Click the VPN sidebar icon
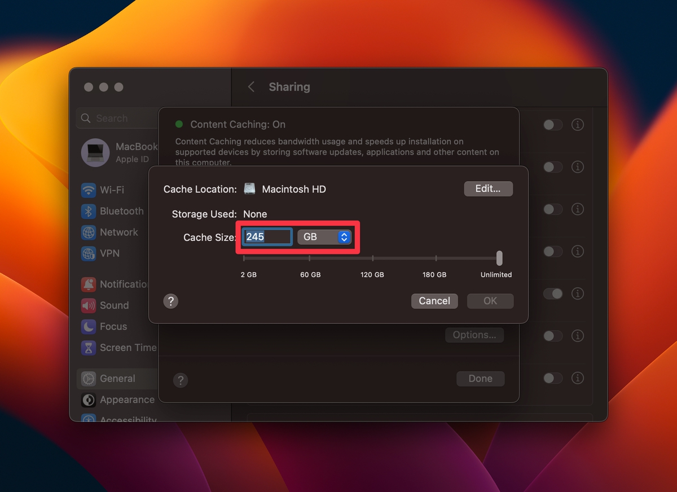Image resolution: width=677 pixels, height=492 pixels. [x=89, y=253]
